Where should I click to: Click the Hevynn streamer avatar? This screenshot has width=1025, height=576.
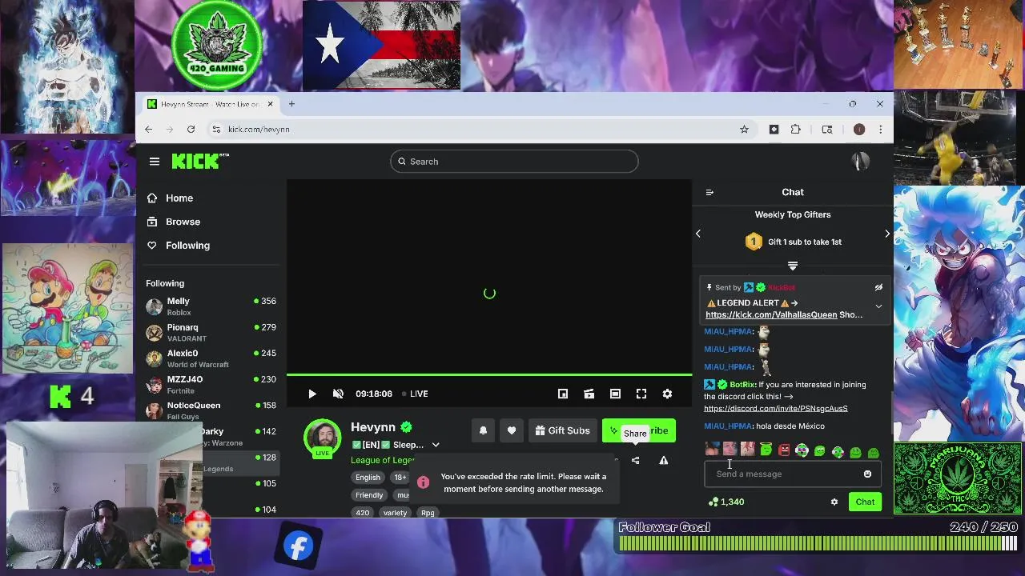tap(322, 437)
